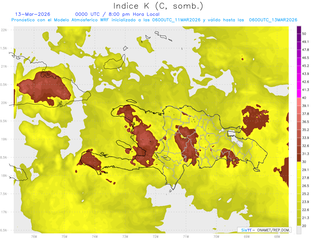Click the '75W' longitude axis label
Image resolution: width=311 pixels, height=240 pixels.
point(65,237)
